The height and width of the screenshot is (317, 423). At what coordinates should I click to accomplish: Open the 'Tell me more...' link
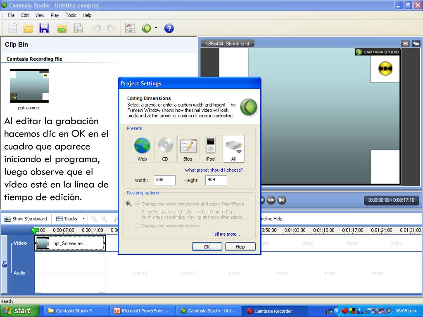tap(226, 234)
